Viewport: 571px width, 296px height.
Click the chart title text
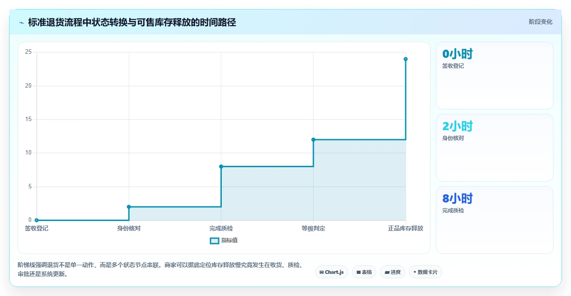(x=132, y=22)
